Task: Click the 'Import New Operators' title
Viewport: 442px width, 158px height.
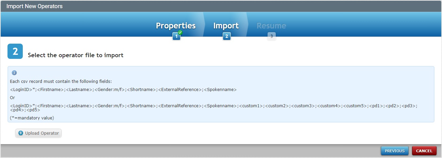Action: (x=34, y=6)
